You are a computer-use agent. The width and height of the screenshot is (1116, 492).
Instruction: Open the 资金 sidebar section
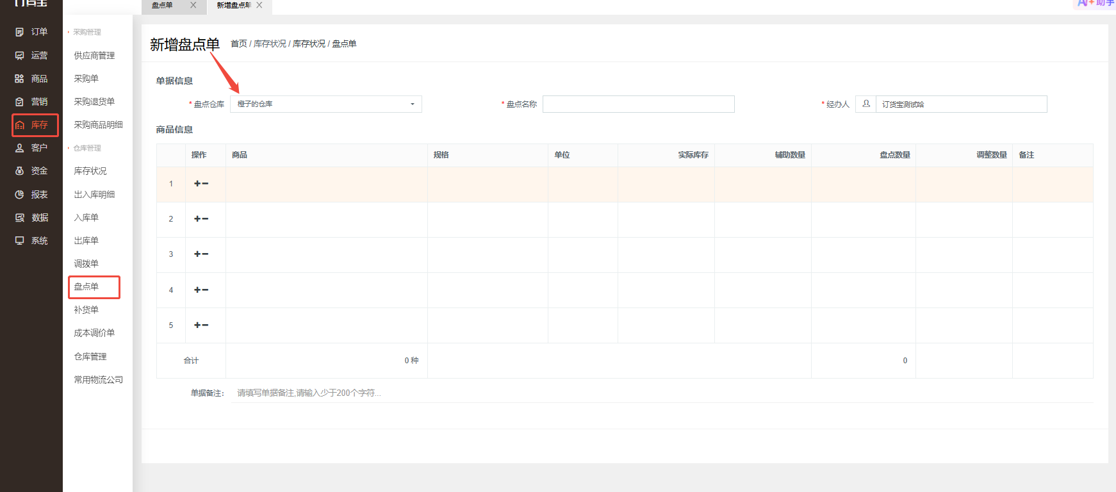coord(31,171)
